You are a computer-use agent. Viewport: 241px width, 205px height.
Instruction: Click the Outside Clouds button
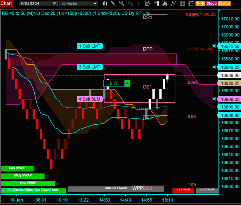(116, 189)
